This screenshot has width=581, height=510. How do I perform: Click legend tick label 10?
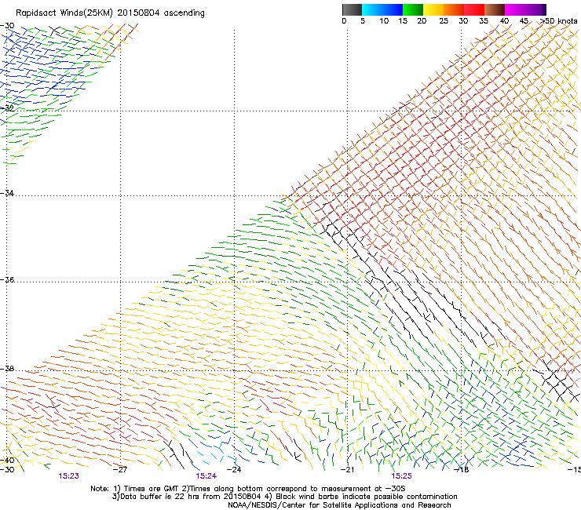384,21
